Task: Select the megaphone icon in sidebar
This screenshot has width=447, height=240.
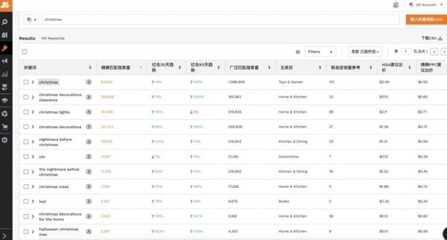Action: (x=5, y=61)
